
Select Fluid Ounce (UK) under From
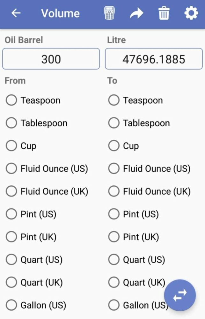[47, 191]
